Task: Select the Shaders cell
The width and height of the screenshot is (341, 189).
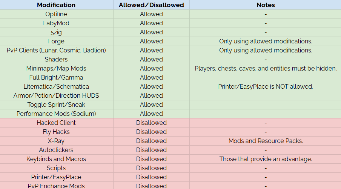Action: [56, 59]
